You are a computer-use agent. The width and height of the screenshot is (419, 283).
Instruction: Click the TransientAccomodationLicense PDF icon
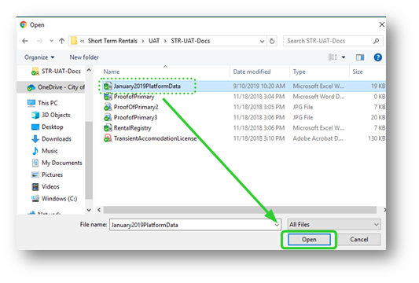108,138
